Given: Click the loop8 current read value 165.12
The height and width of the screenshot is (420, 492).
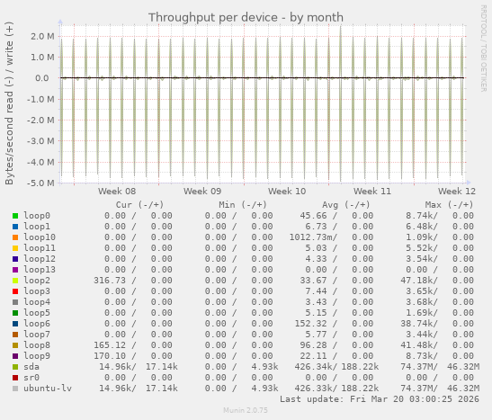Looking at the screenshot, I should tap(110, 345).
